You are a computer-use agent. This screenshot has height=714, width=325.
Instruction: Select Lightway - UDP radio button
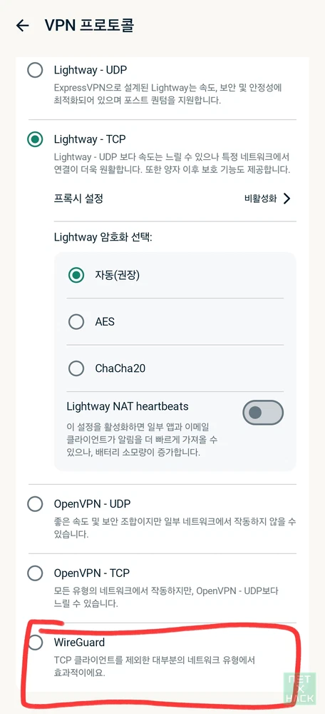tap(35, 70)
